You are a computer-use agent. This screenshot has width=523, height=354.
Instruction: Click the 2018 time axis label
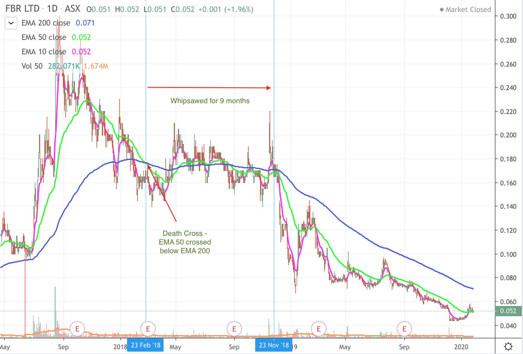coord(120,347)
